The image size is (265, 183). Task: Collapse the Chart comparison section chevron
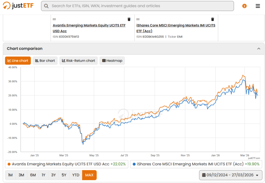point(259,49)
